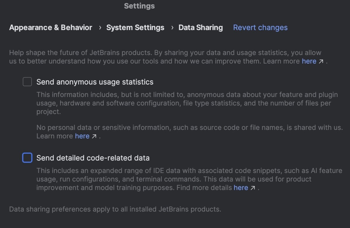
Task: Click the code-related data description paragraph
Action: click(x=187, y=179)
